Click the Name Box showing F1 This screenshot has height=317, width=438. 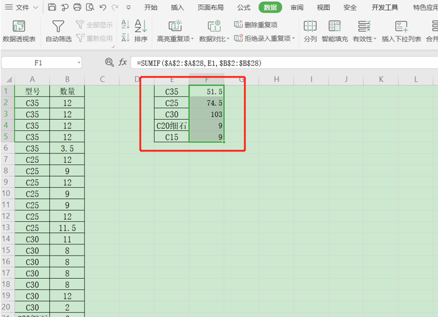pyautogui.click(x=38, y=63)
